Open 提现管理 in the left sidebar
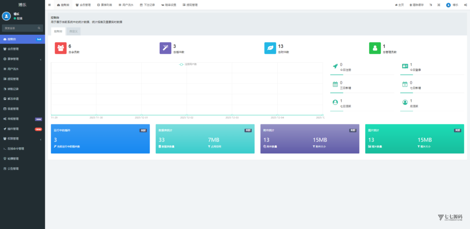The height and width of the screenshot is (229, 470). pos(22,79)
